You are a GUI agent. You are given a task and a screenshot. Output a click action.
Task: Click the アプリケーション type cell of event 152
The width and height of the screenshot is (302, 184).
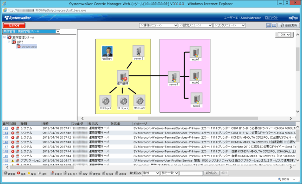pyautogui.click(x=31, y=160)
